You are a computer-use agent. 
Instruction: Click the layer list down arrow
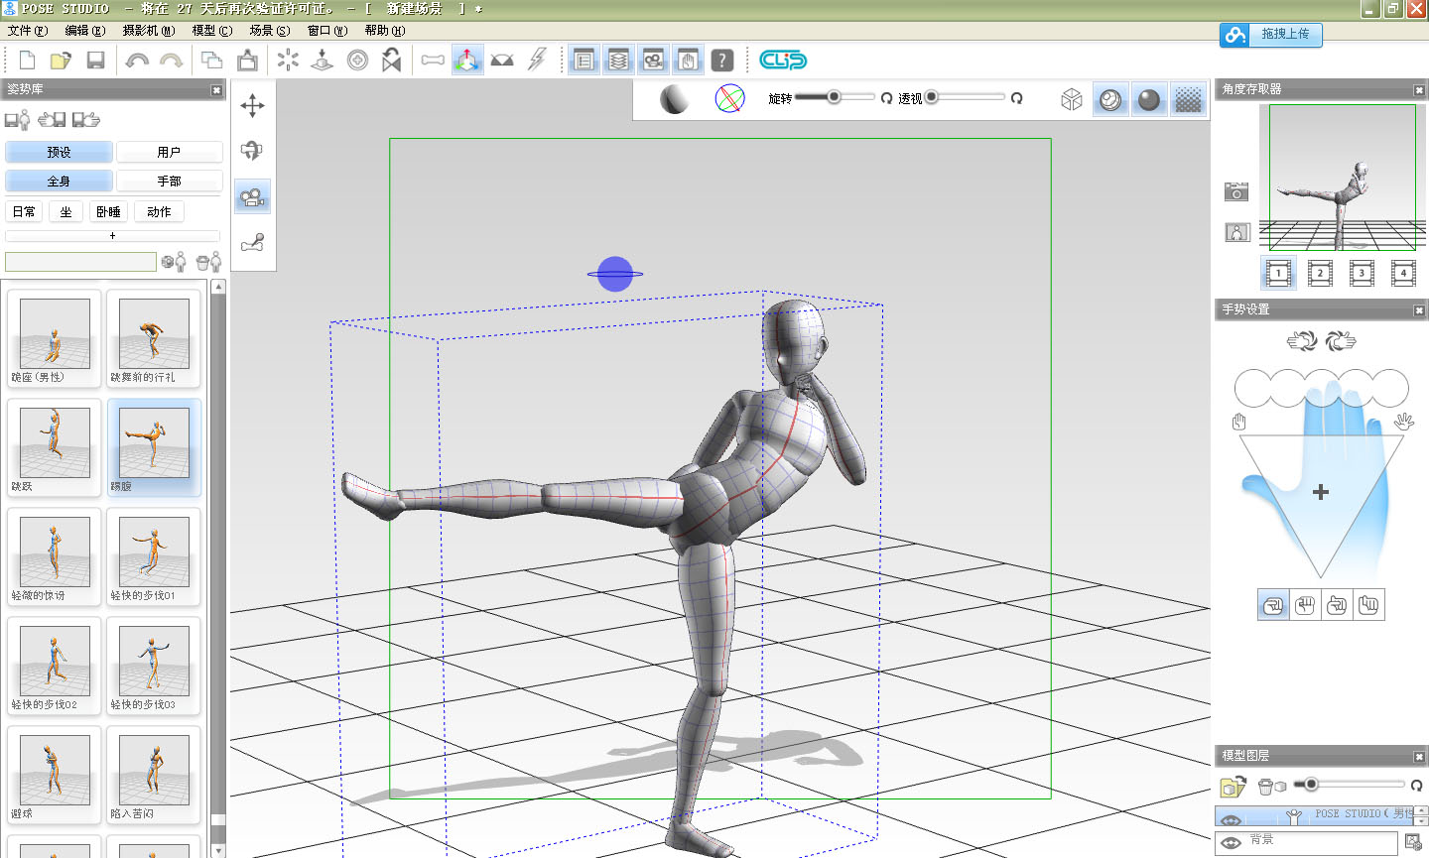coord(1421,821)
